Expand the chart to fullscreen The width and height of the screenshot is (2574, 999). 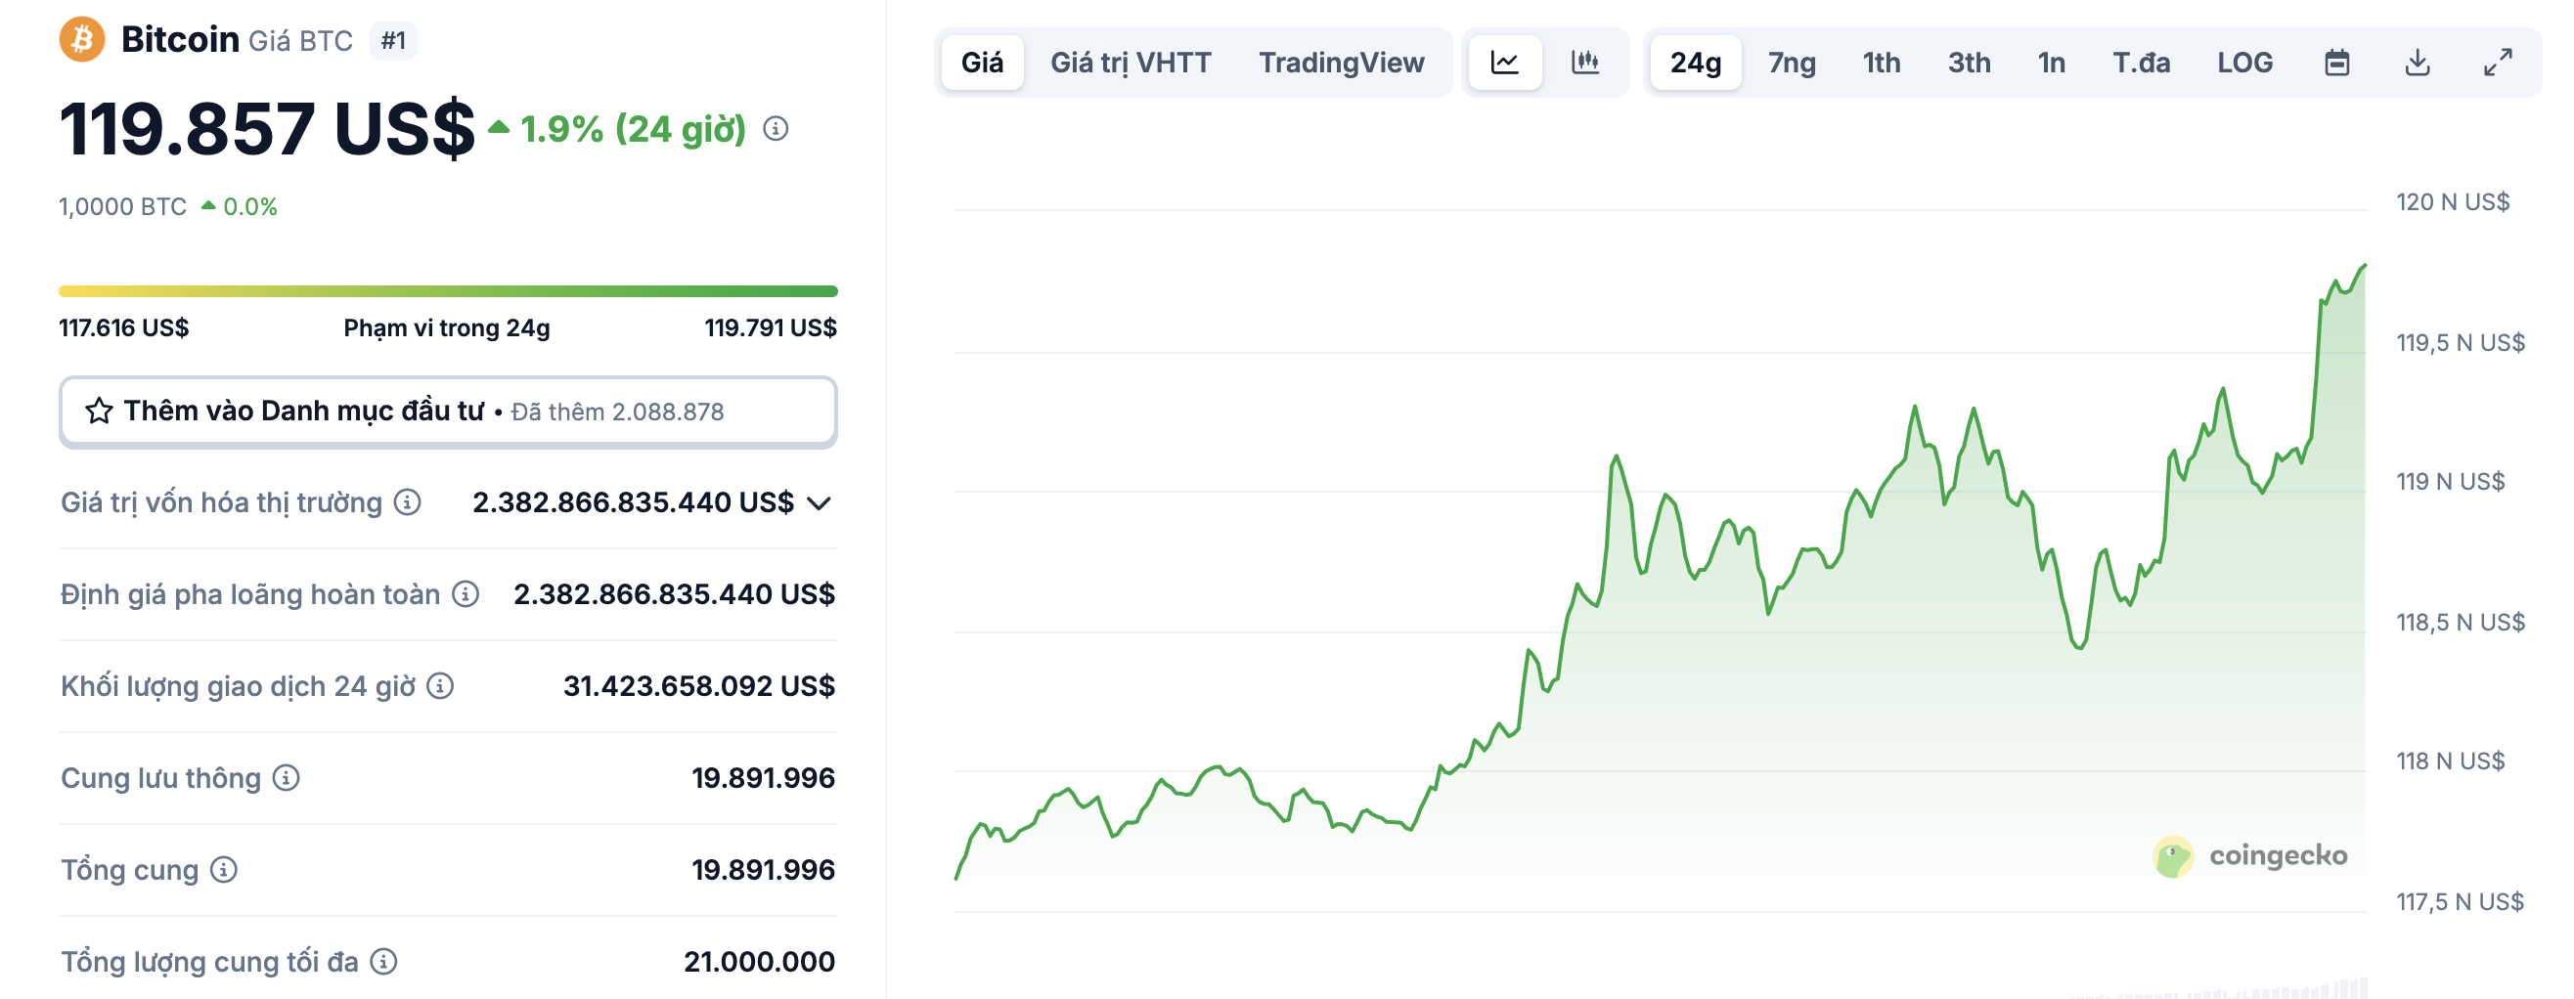(x=2498, y=62)
